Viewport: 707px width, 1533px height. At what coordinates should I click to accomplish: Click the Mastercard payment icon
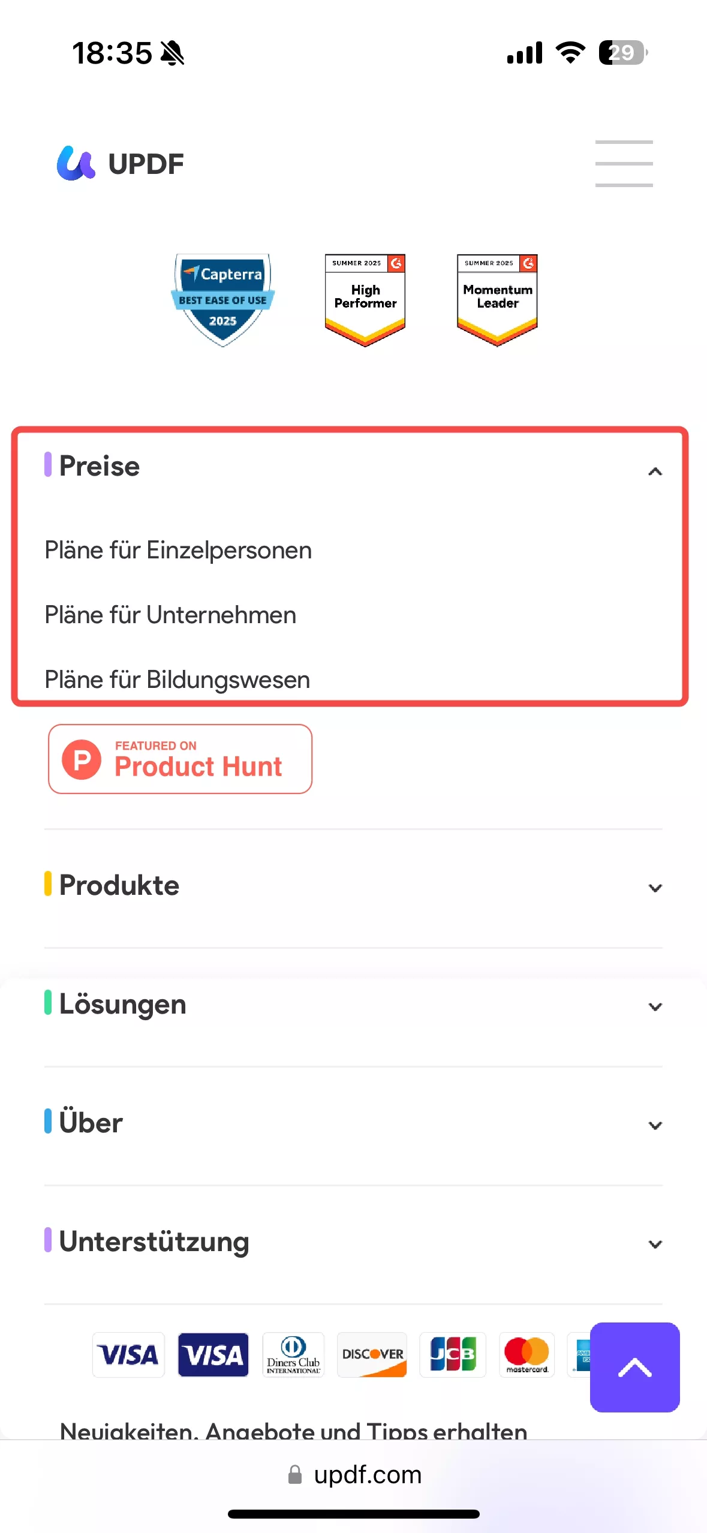click(526, 1355)
